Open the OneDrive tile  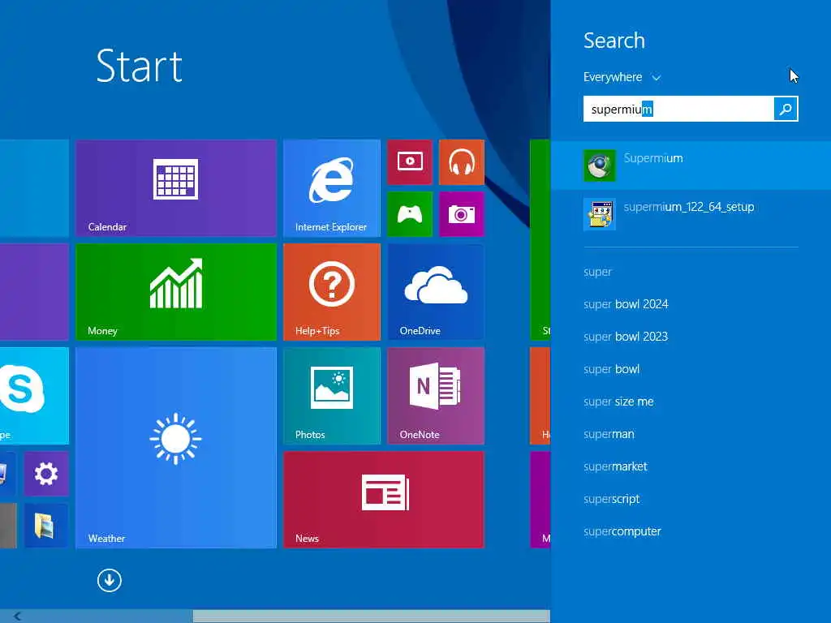click(x=436, y=291)
